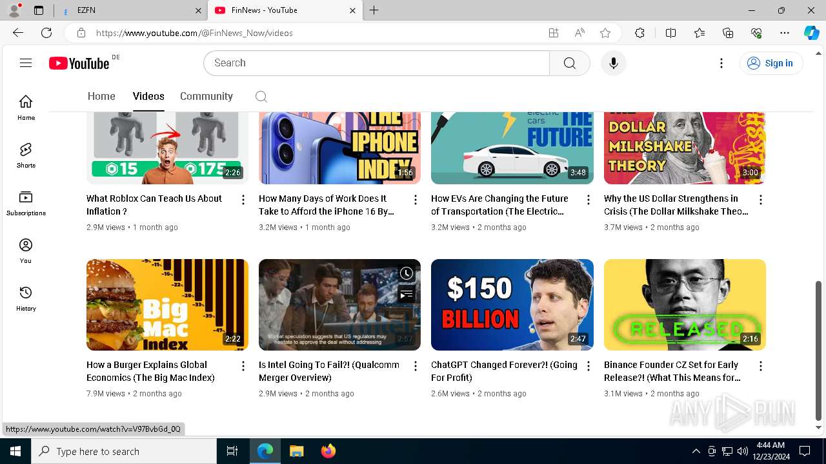
Task: Refresh the current page
Action: [46, 33]
